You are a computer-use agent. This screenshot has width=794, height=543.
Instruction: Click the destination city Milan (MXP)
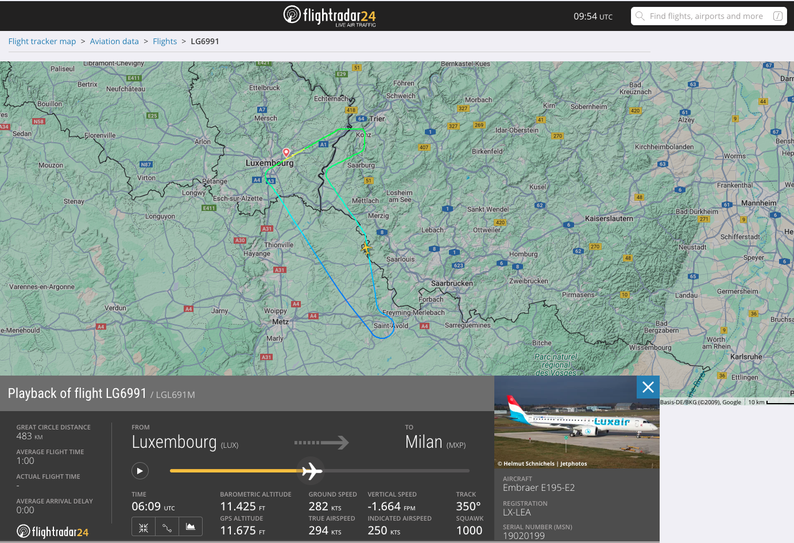click(435, 442)
